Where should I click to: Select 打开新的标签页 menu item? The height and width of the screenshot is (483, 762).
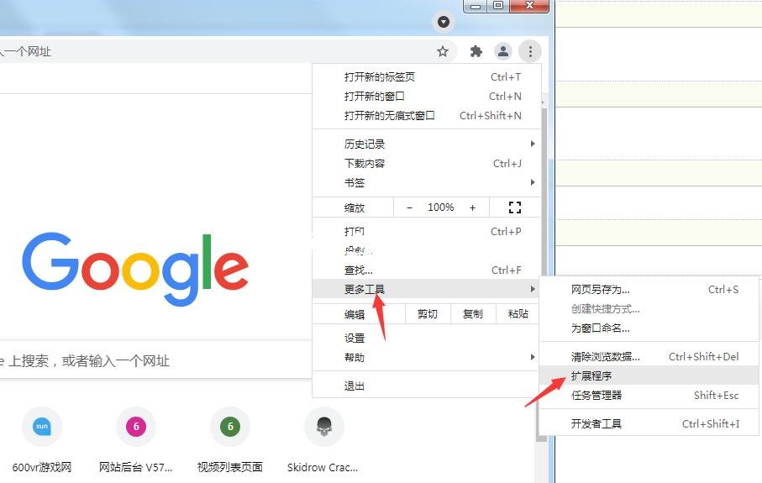click(426, 76)
